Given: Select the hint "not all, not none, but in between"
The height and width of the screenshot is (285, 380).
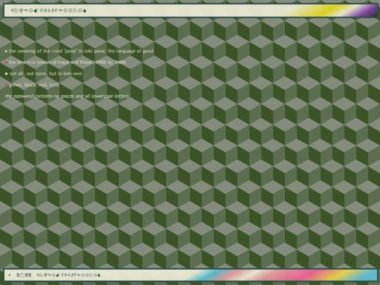Looking at the screenshot, I should click(x=46, y=73).
